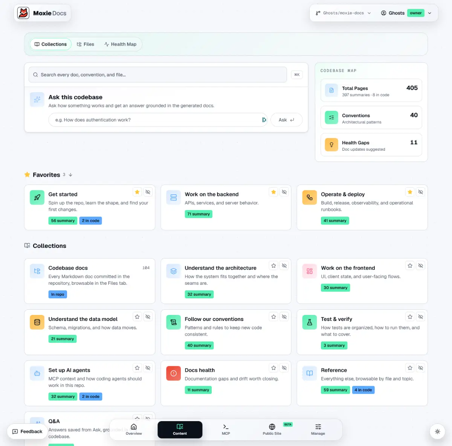The height and width of the screenshot is (446, 452).
Task: Switch to the Files tab
Action: click(86, 44)
